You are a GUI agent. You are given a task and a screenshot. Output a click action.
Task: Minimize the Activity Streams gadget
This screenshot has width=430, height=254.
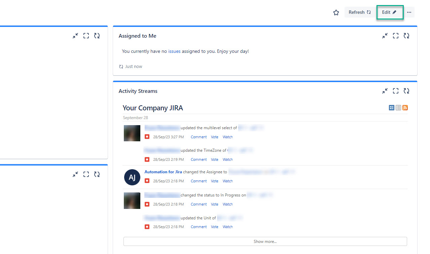(x=385, y=91)
